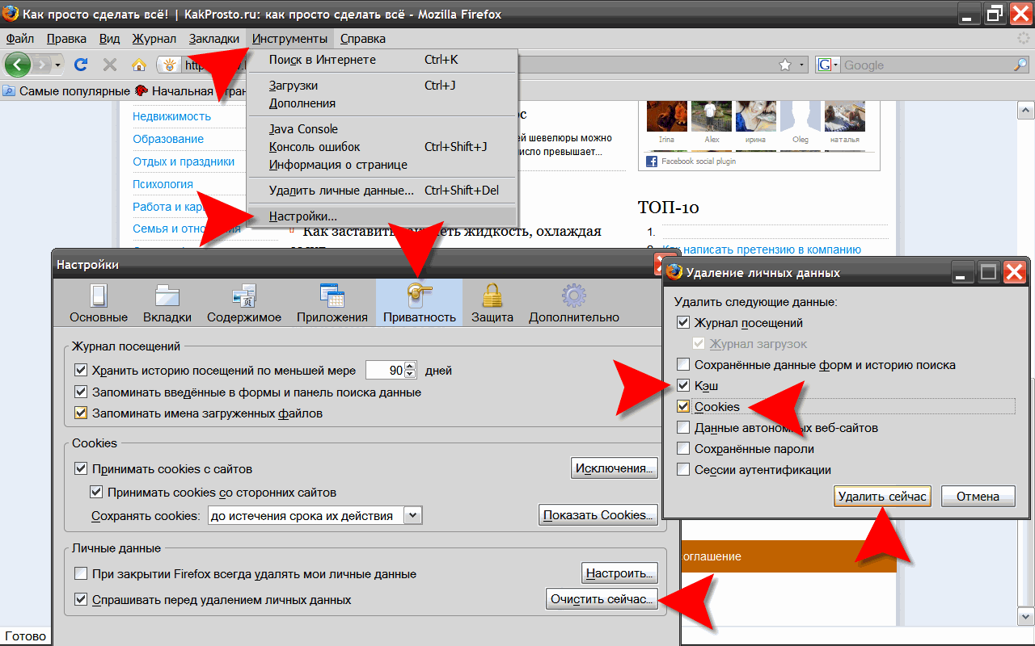Screen dimensions: 1035x646
Task: Select Настройки... in the Инструменты menu
Action: (303, 216)
